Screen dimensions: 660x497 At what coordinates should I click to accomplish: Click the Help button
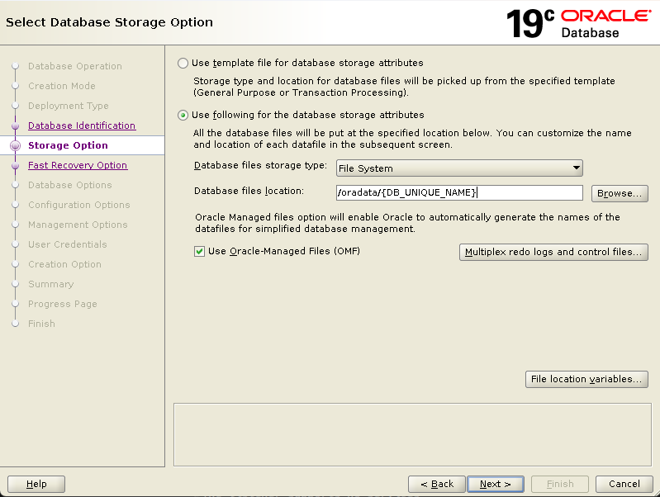[36, 484]
